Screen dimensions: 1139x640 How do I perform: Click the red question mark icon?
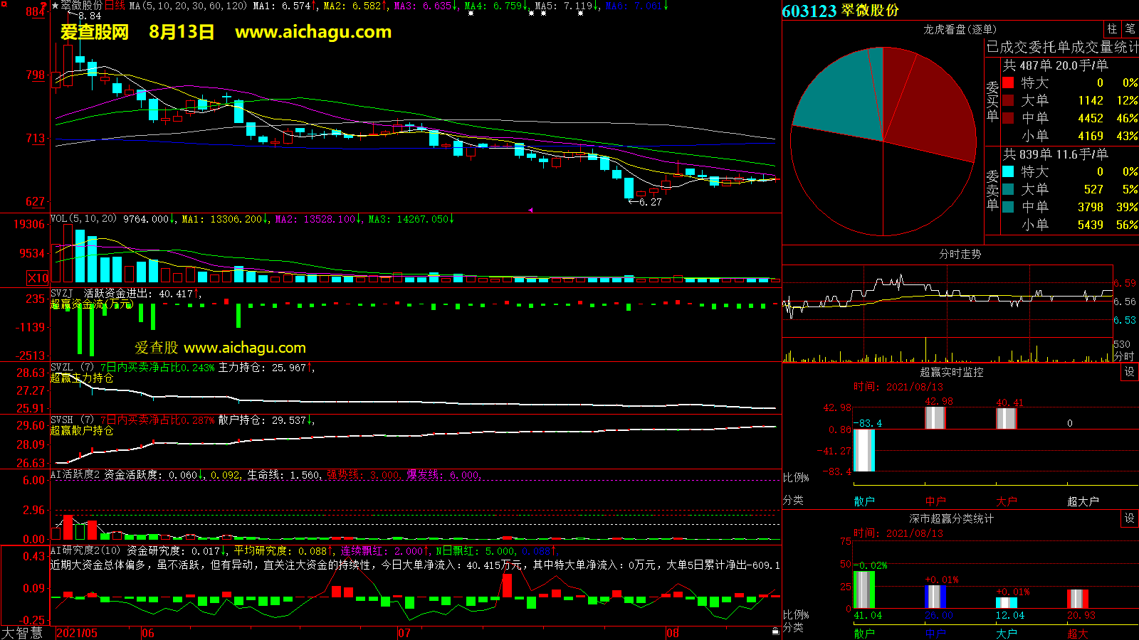pyautogui.click(x=44, y=6)
